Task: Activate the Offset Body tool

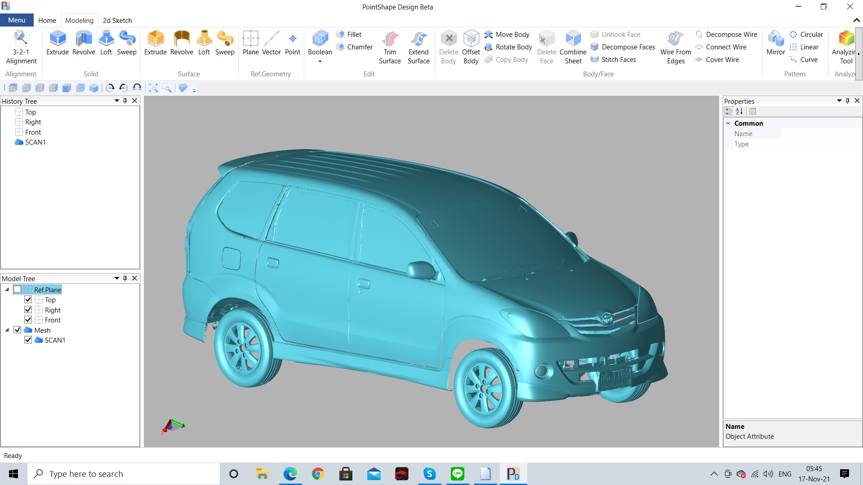Action: [x=471, y=45]
